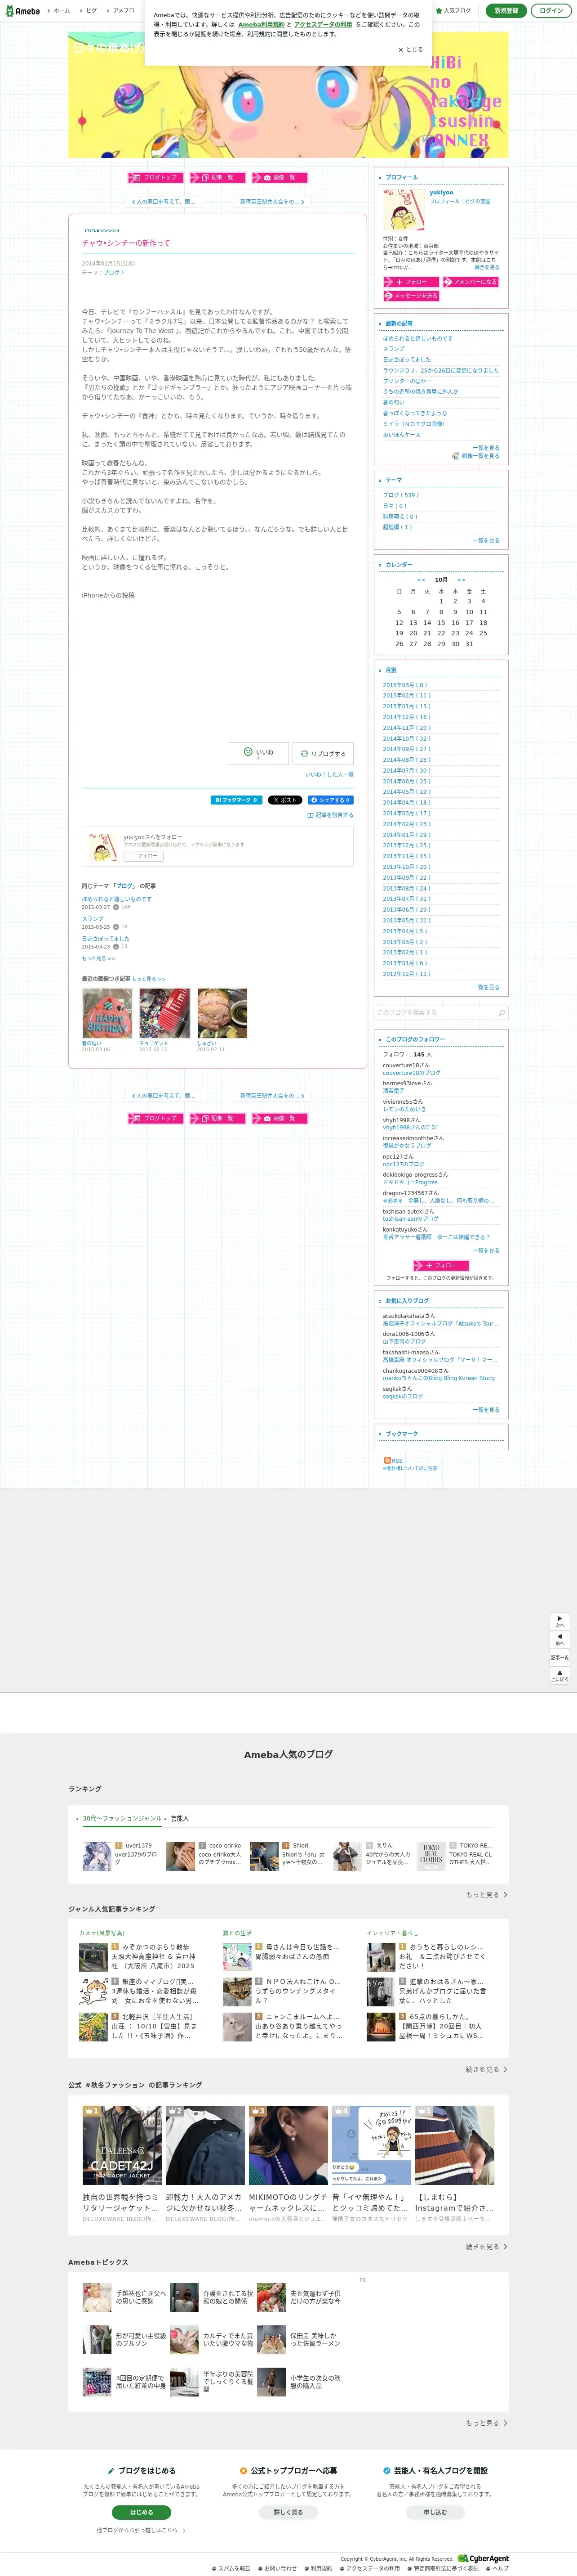Open the 手描帖色さ文へ topic thumbnail
The image size is (577, 2576).
97,2297
